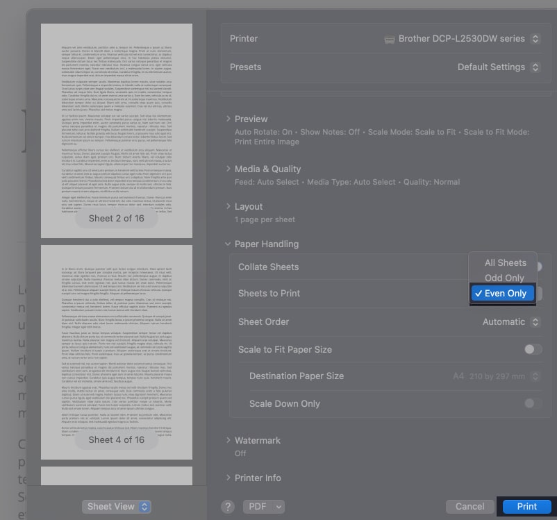557x520 pixels.
Task: Click the Watermark Off status text
Action: click(x=240, y=453)
